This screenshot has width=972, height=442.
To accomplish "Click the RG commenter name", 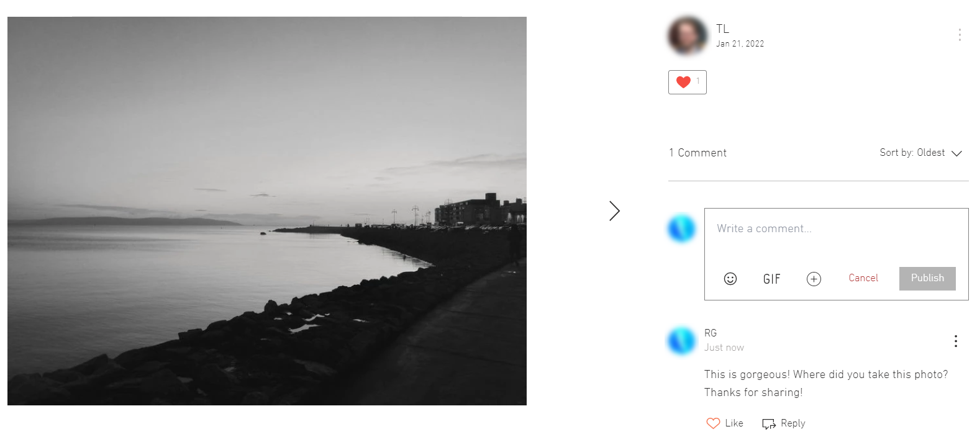I will 711,333.
